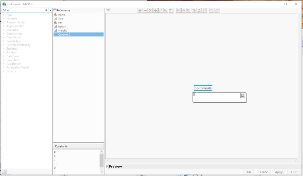Expand the Numeric function group

point(4,19)
